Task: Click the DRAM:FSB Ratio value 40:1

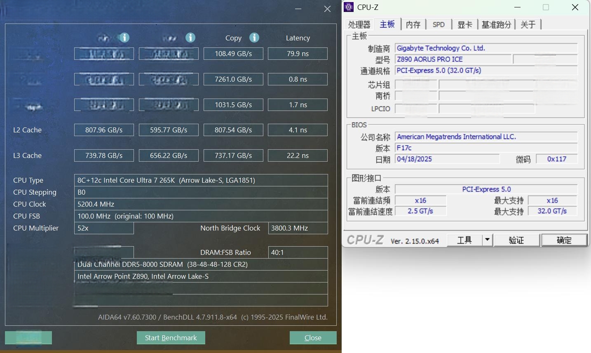Action: [x=298, y=252]
